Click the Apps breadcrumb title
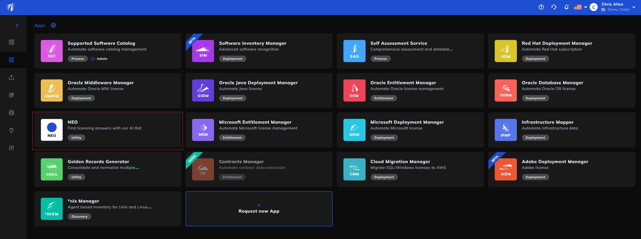 coord(40,25)
